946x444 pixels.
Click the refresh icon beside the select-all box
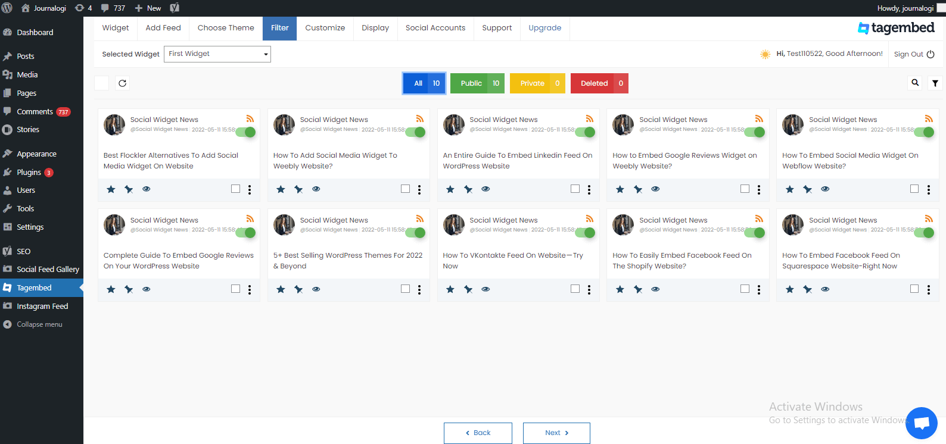(122, 83)
